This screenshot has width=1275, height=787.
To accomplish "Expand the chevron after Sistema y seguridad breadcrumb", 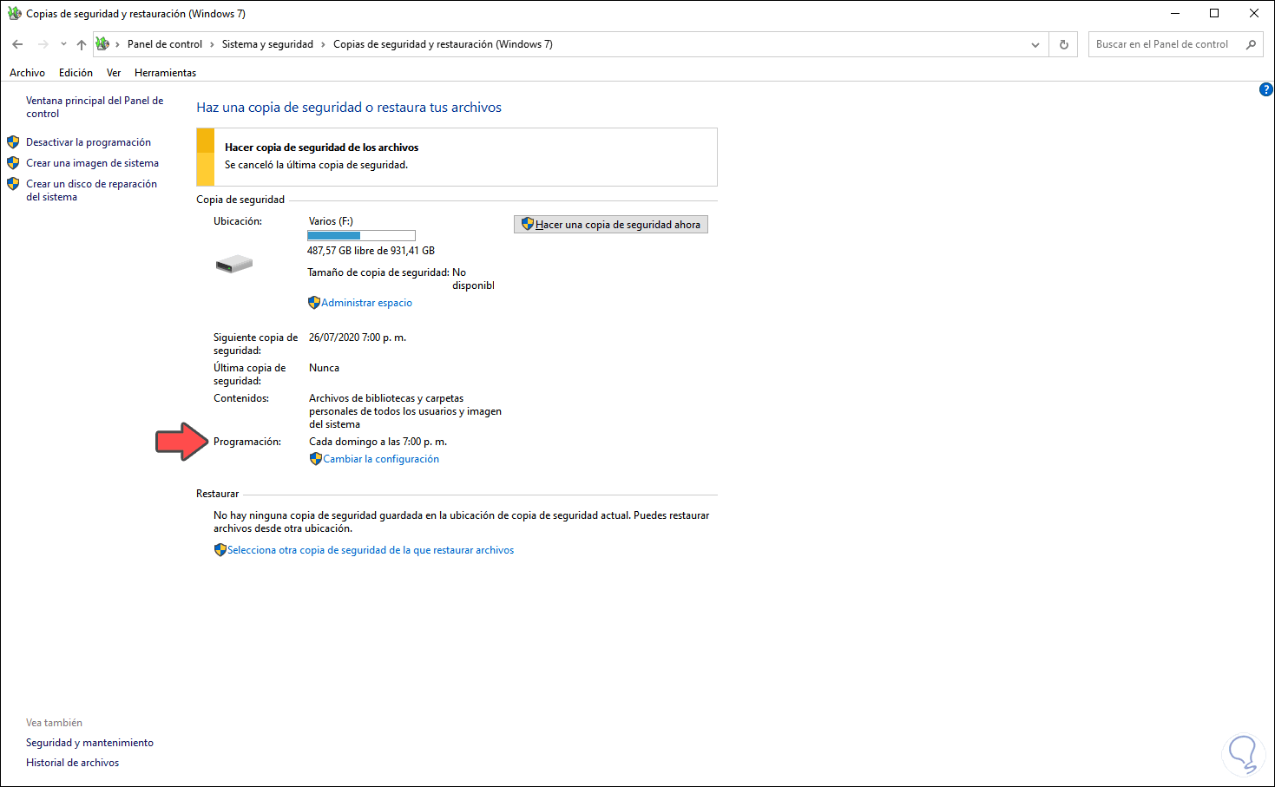I will pos(323,44).
